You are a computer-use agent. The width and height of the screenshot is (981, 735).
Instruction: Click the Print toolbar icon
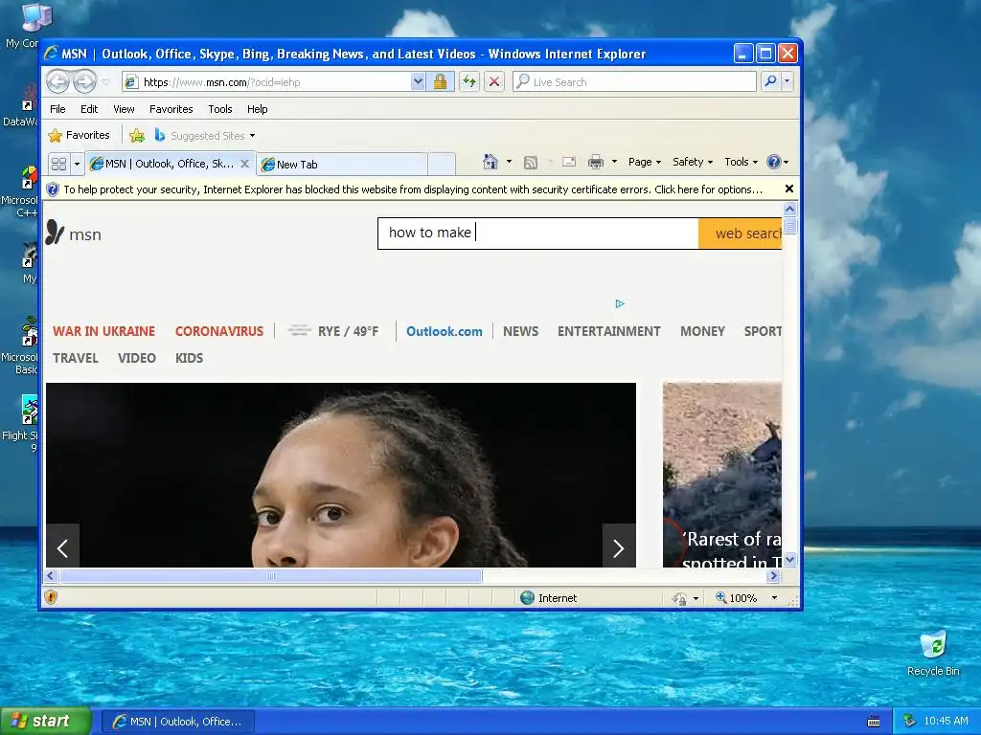click(x=596, y=162)
